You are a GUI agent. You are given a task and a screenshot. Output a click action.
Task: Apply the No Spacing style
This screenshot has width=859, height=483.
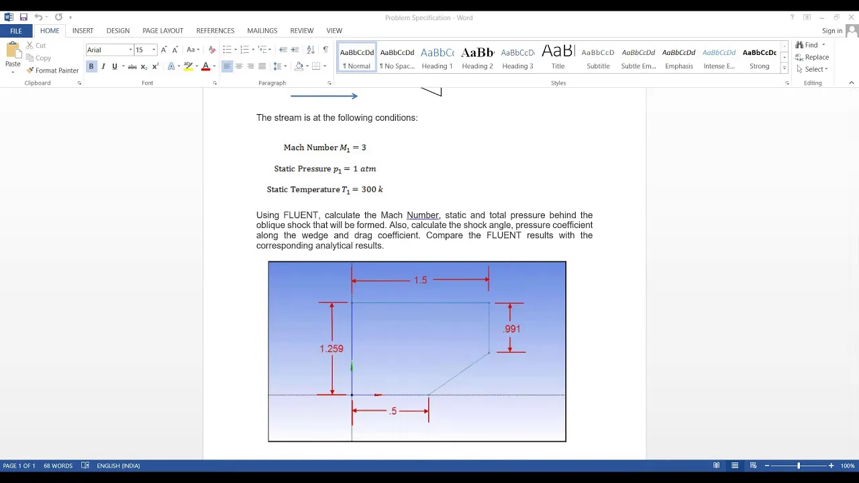coord(397,58)
